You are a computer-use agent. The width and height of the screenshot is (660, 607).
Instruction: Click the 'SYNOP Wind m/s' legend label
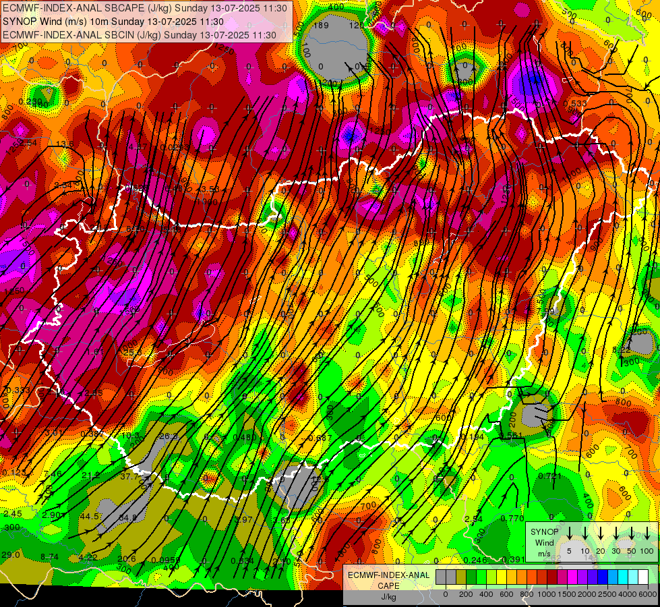544,542
